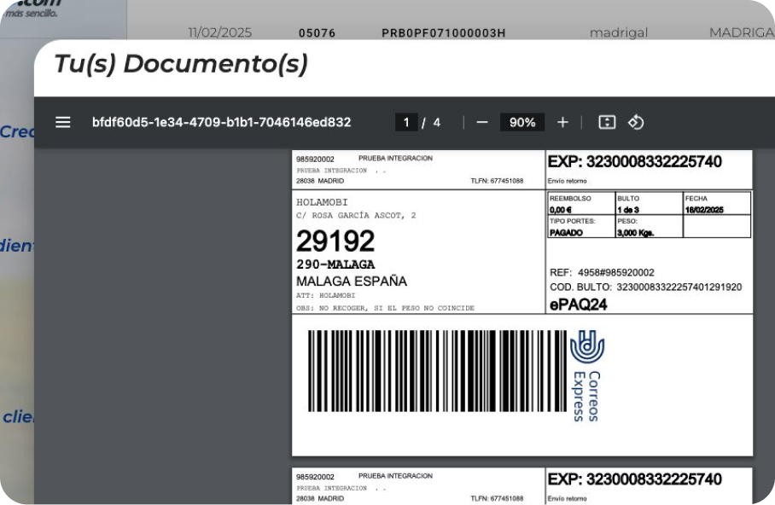Click the large 29192 postal code on label

[x=335, y=241]
